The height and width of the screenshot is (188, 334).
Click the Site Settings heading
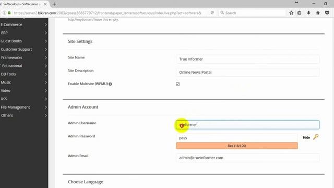pos(80,41)
